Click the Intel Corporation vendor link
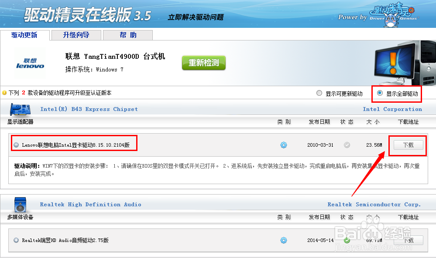The width and height of the screenshot is (436, 262). pyautogui.click(x=392, y=109)
